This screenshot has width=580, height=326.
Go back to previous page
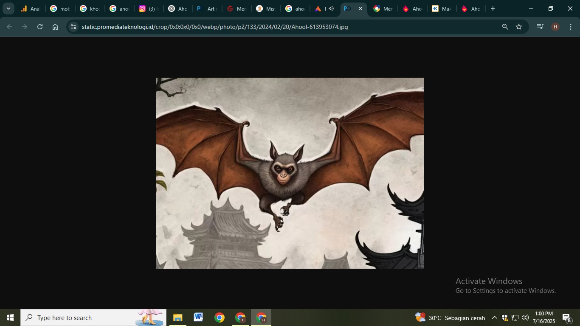pyautogui.click(x=9, y=27)
